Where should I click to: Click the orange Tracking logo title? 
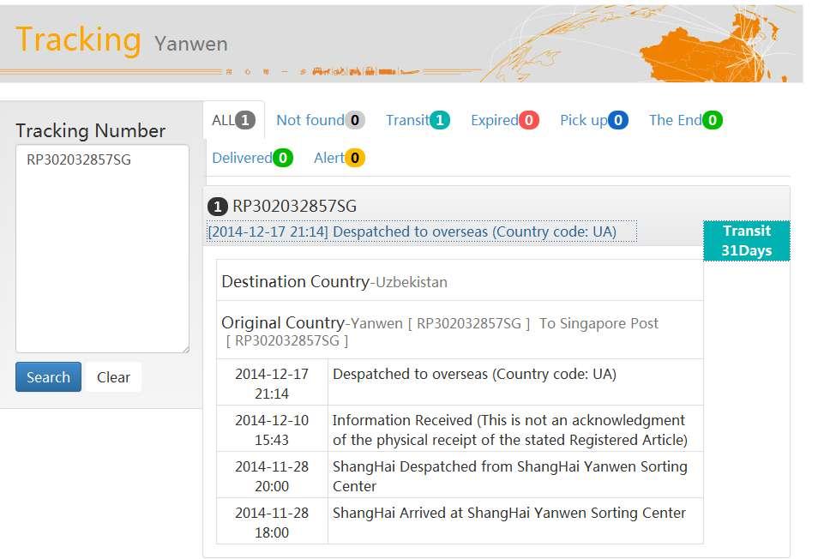click(x=78, y=40)
